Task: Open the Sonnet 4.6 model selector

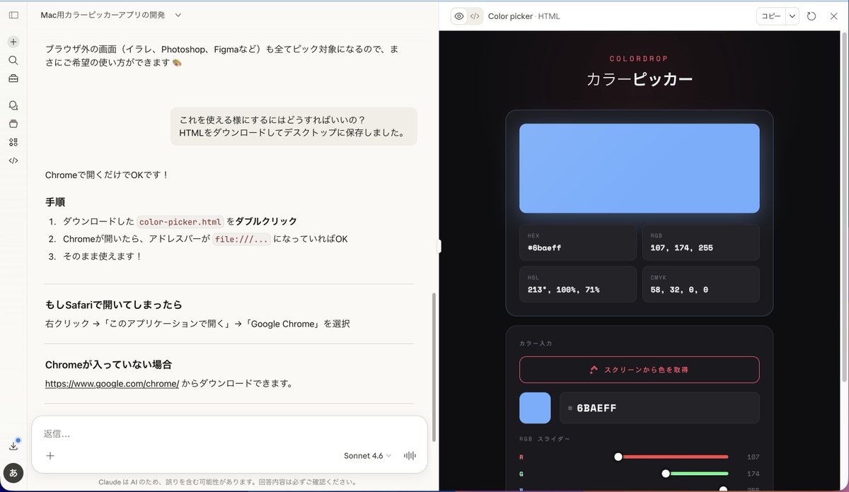Action: (367, 456)
